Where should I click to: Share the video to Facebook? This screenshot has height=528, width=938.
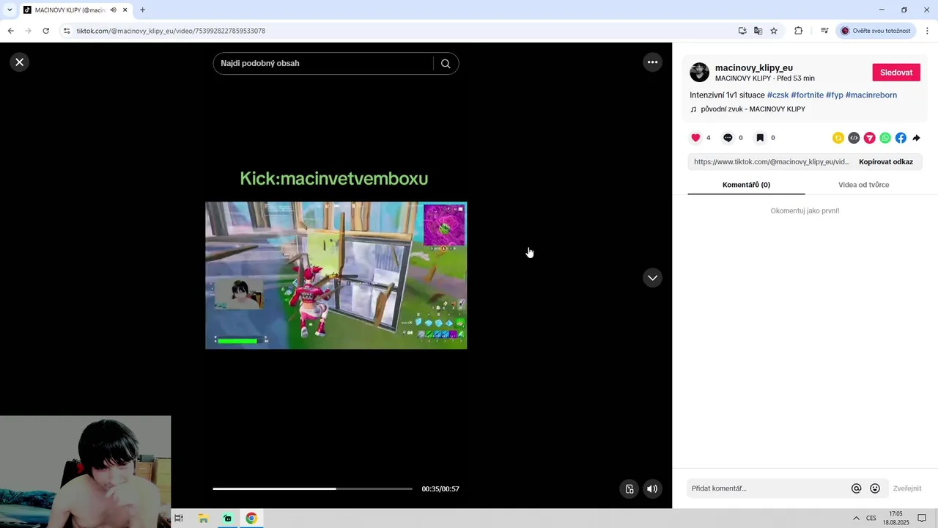click(x=901, y=138)
